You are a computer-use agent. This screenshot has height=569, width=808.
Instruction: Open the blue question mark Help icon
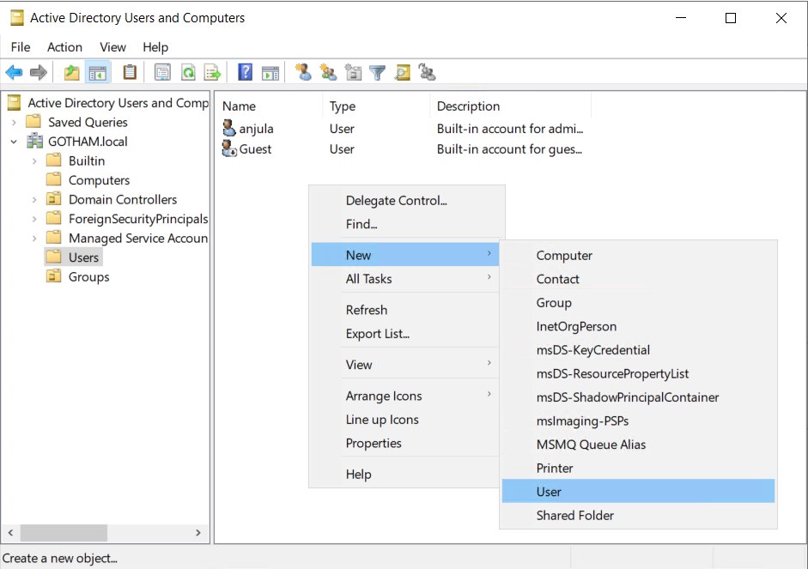[245, 73]
